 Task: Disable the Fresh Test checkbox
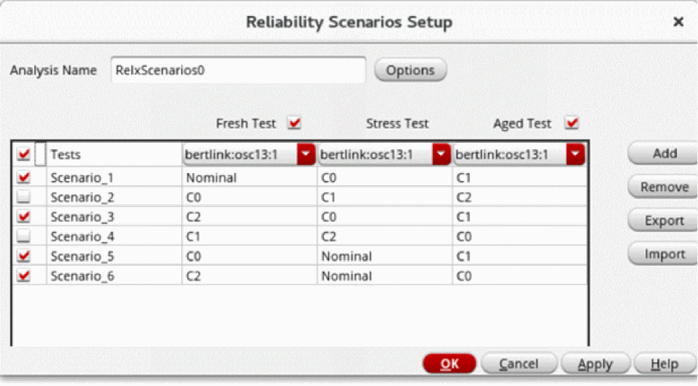294,124
